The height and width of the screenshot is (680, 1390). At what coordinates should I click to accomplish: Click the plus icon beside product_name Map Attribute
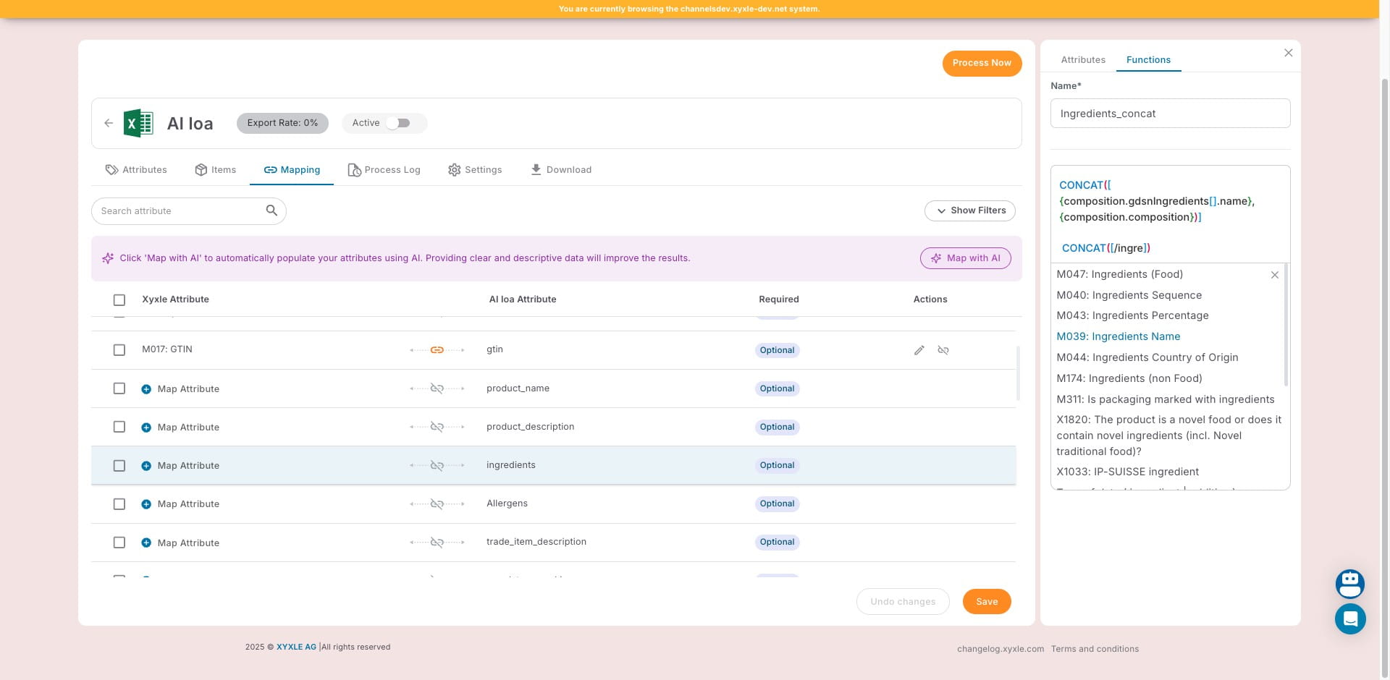pos(146,389)
